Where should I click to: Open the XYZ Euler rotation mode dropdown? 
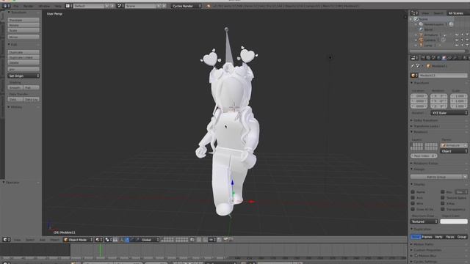point(449,113)
